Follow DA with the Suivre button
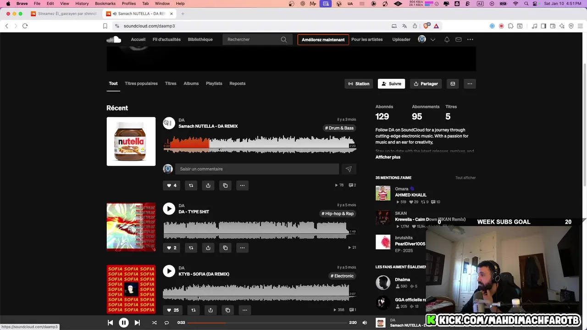Viewport: 587px width, 330px height. pos(391,83)
